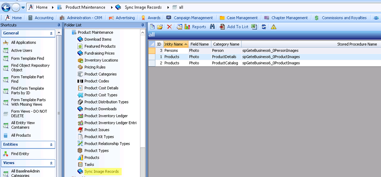The image size is (381, 177).
Task: Collapse the General shortcuts section
Action: (51, 33)
